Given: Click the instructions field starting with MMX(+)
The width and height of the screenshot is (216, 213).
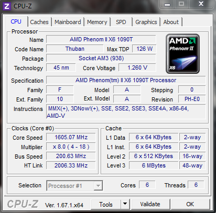Looking at the screenshot, I should [x=126, y=112].
